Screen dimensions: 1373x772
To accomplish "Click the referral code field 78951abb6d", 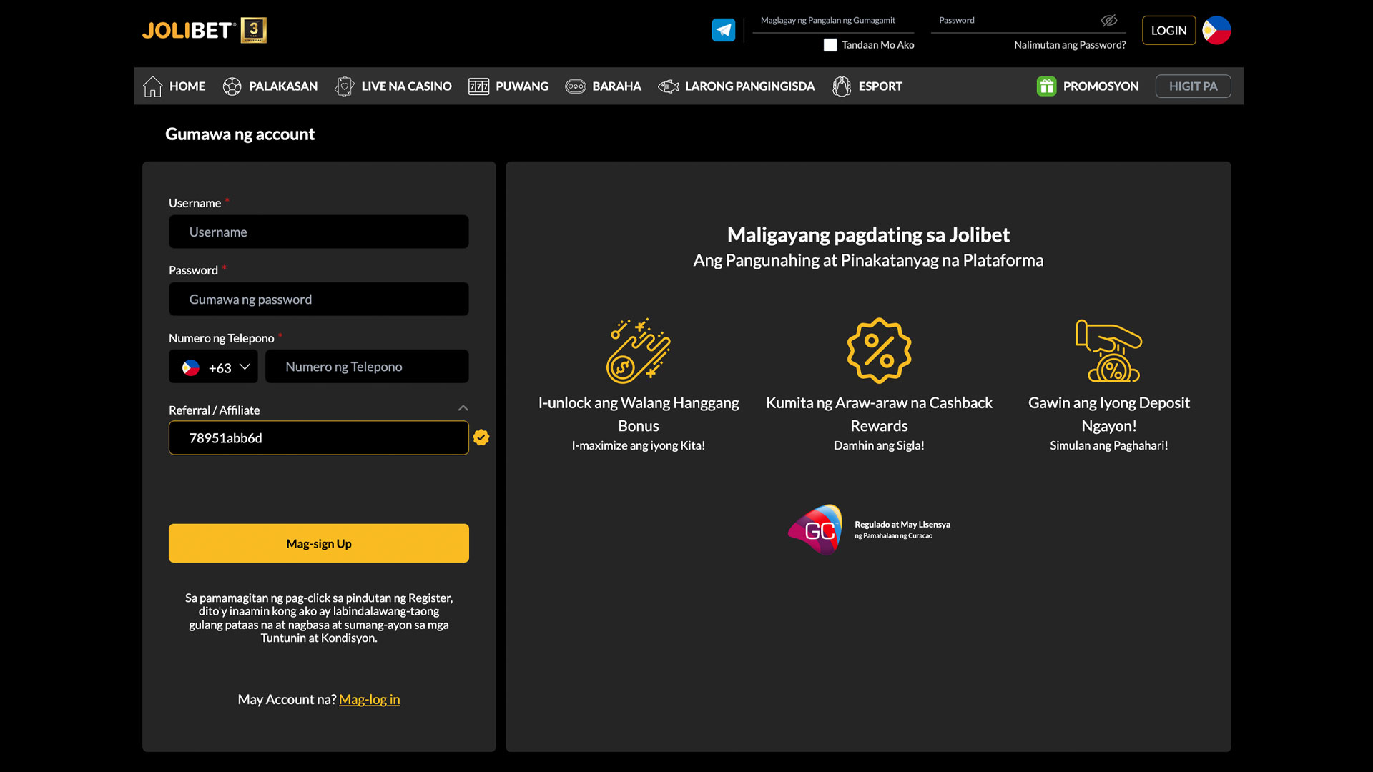I will (319, 437).
